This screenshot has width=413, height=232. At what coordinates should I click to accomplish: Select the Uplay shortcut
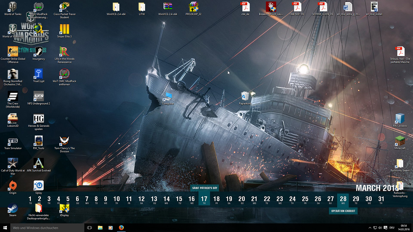click(38, 187)
